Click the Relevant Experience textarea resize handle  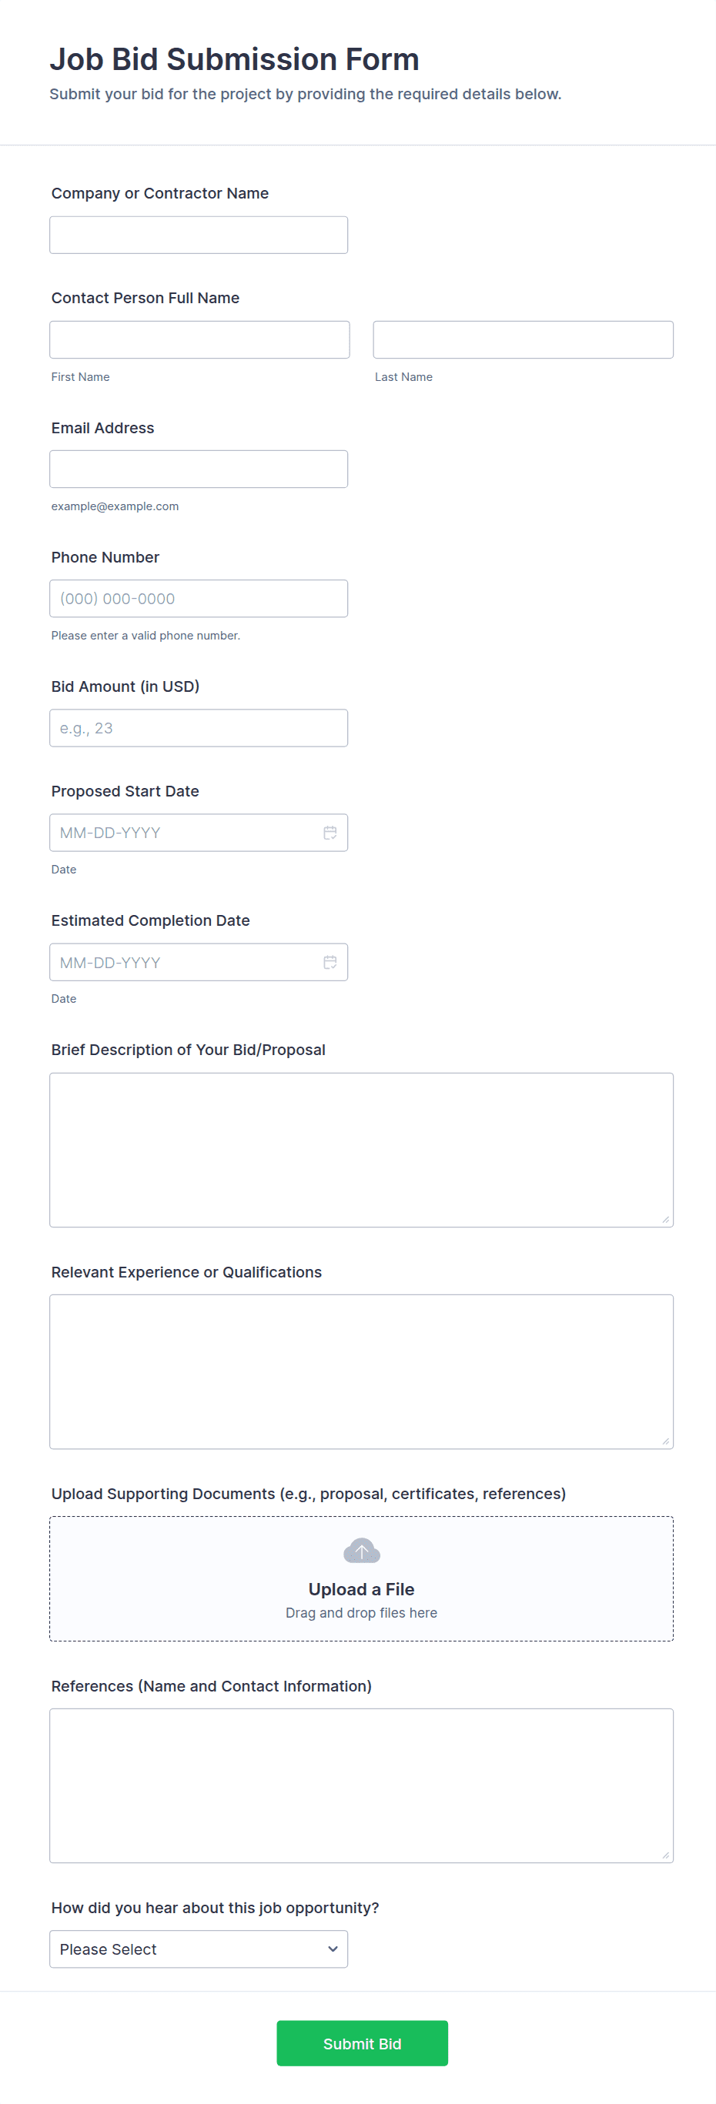665,1441
